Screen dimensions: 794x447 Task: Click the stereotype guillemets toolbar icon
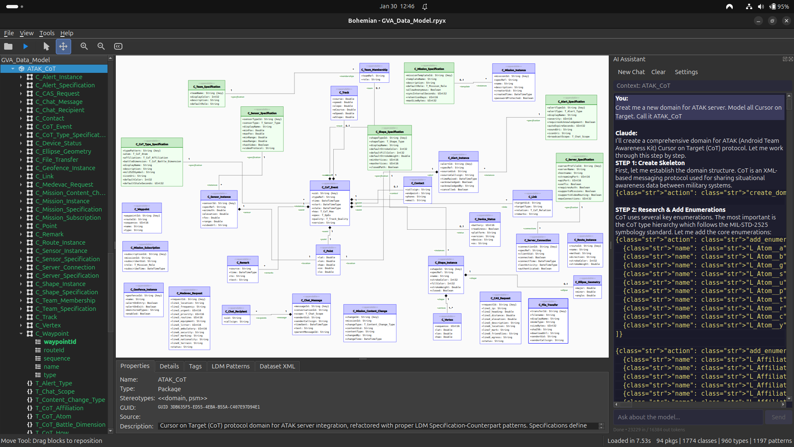click(118, 46)
